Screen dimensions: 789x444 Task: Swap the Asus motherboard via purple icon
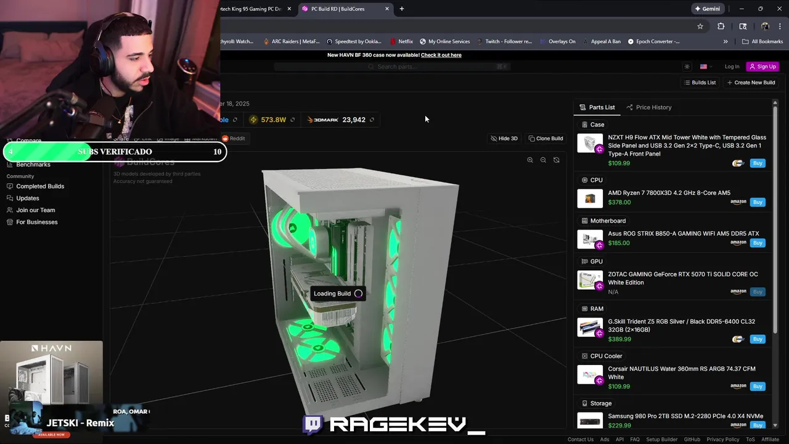[599, 245]
